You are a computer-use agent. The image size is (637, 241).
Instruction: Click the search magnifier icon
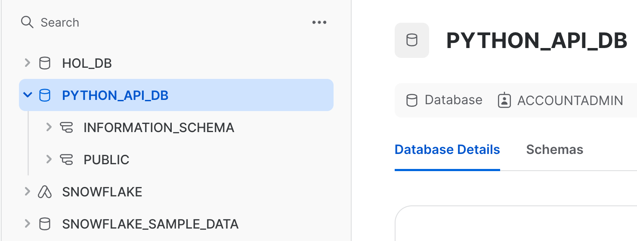click(x=27, y=22)
